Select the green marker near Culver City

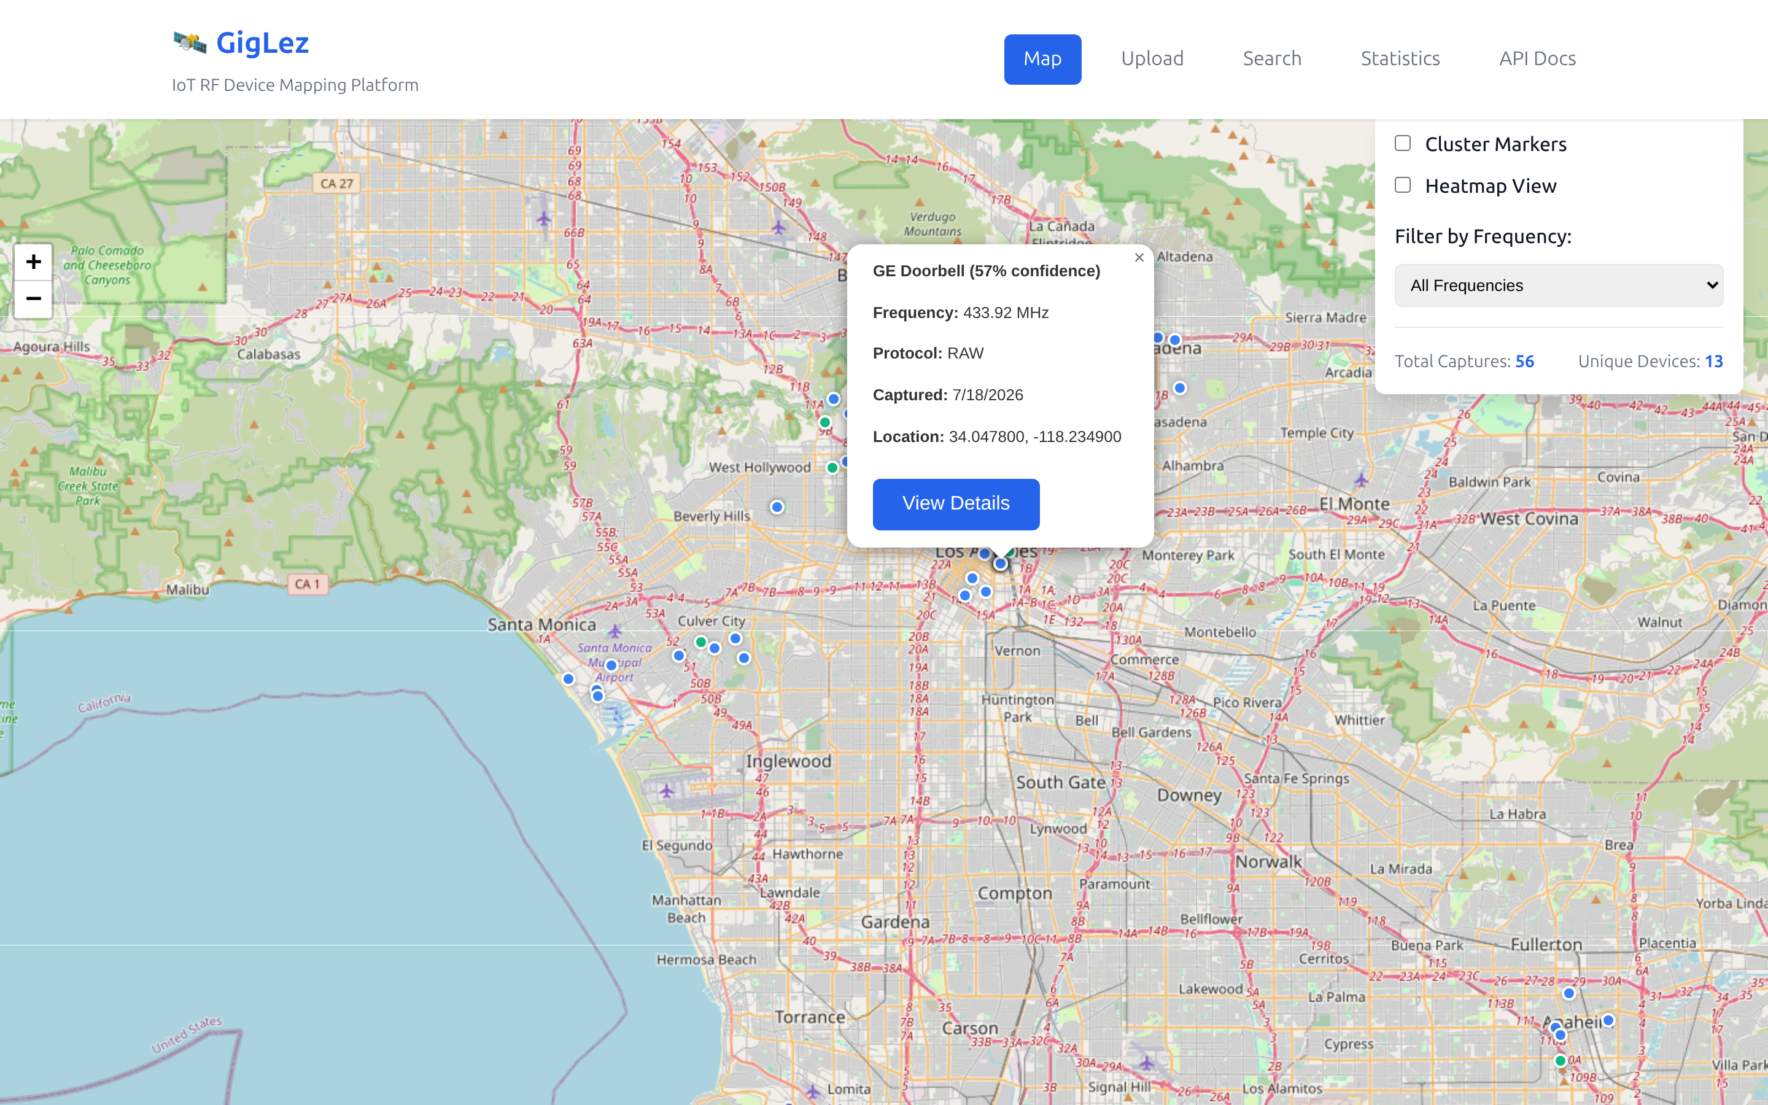pyautogui.click(x=700, y=642)
